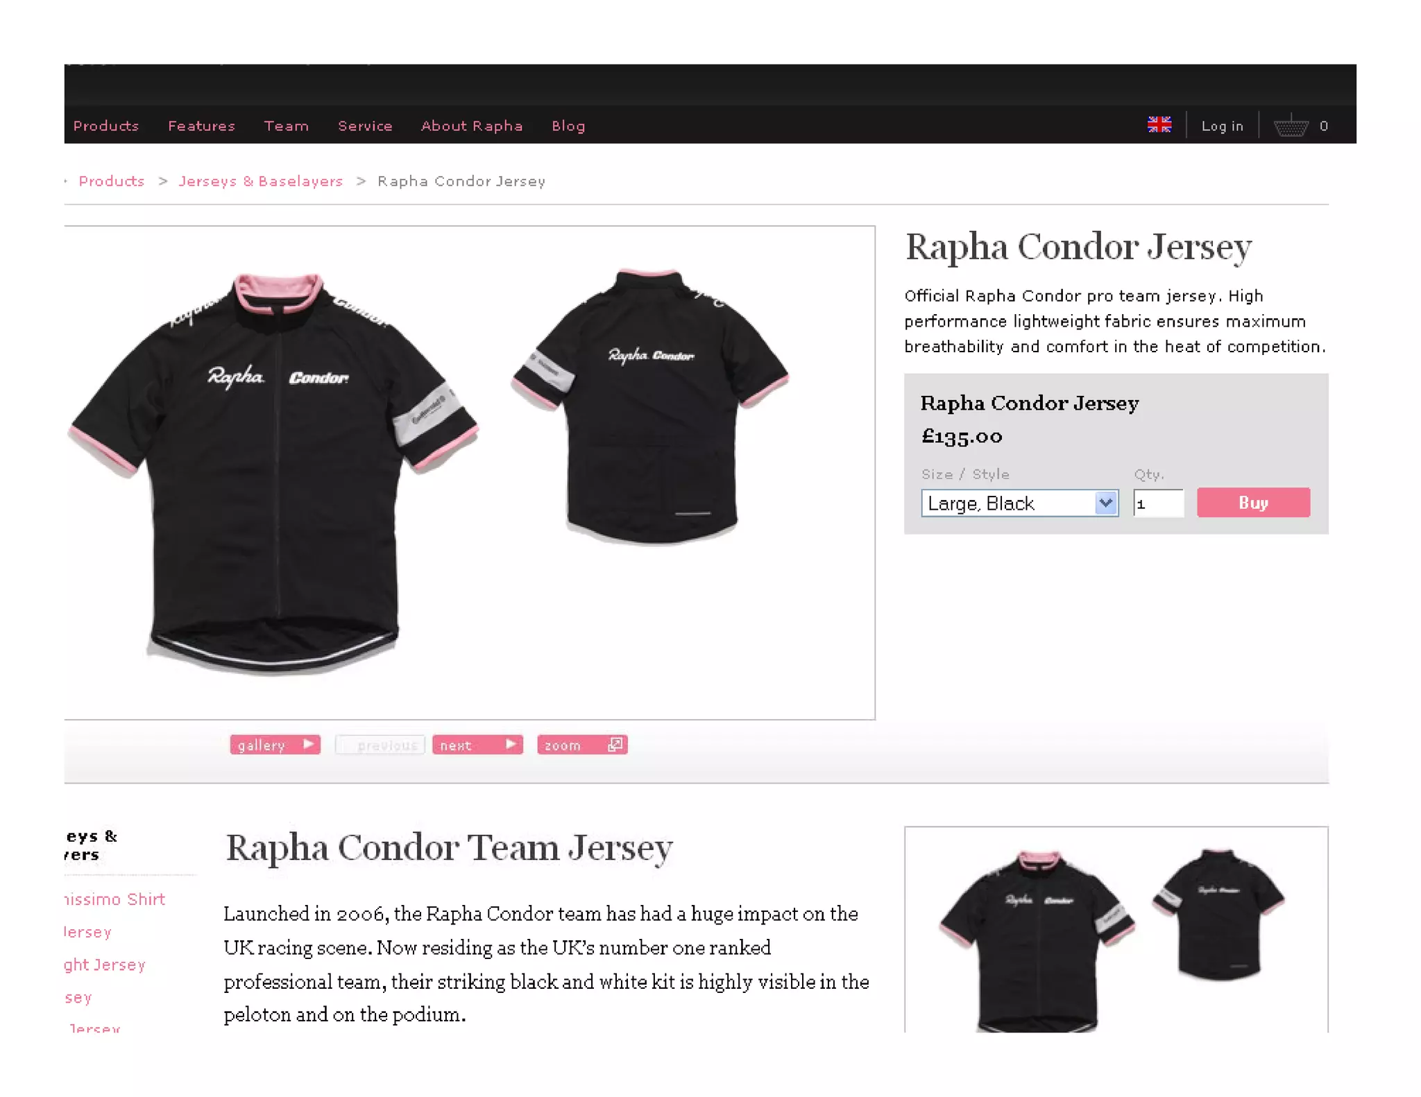Image resolution: width=1421 pixels, height=1097 pixels.
Task: Open the Service navigation item
Action: tap(365, 126)
